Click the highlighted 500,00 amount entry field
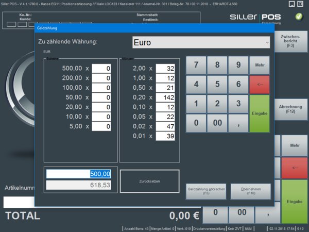Screen dimensions: 309x232 79,174
